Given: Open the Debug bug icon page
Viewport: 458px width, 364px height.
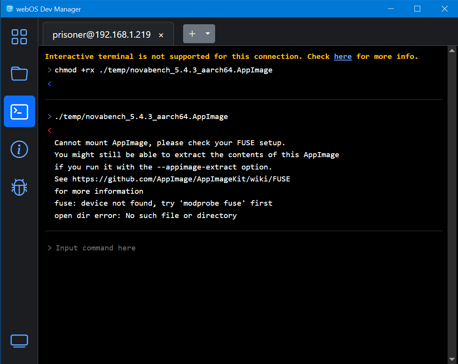Looking at the screenshot, I should (x=19, y=187).
